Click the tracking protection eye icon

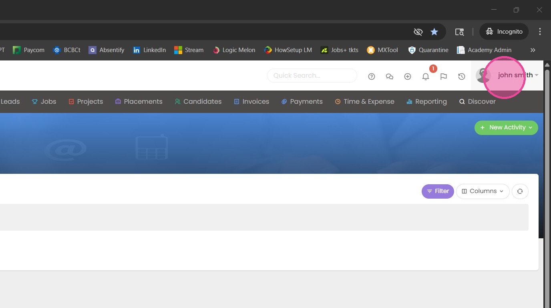point(418,32)
